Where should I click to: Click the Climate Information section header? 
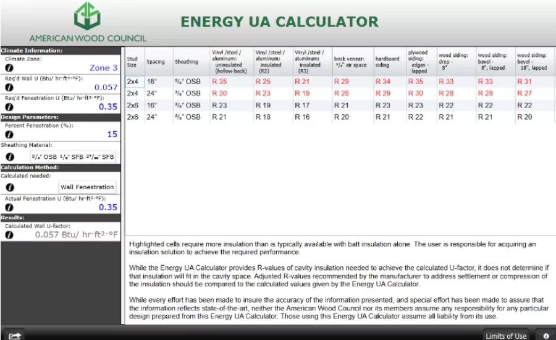61,51
